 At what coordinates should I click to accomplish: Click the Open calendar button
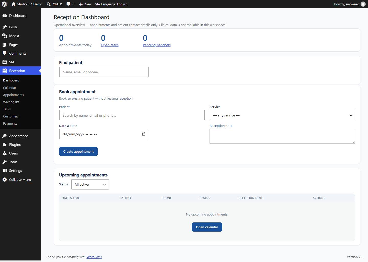point(207,227)
